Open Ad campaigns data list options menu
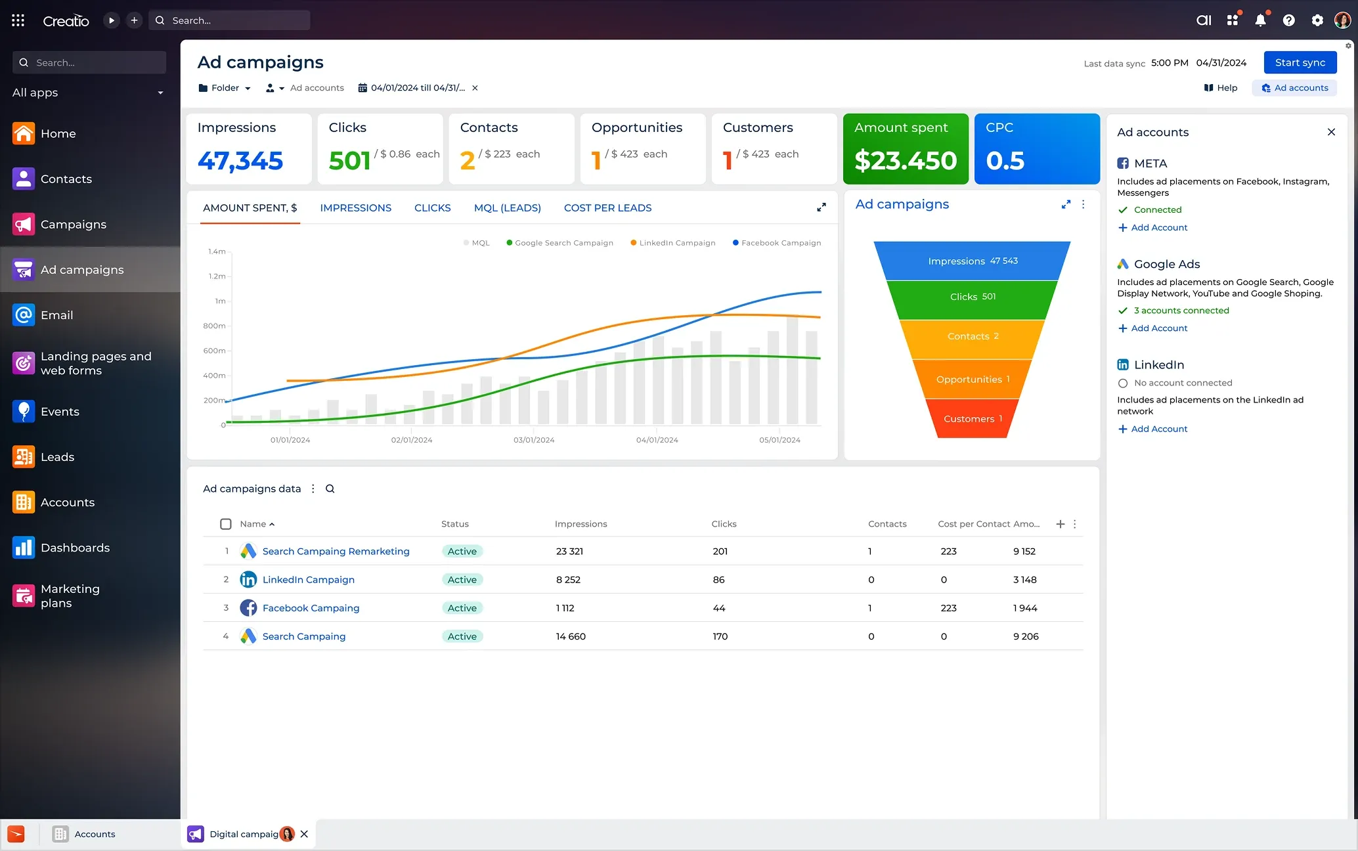 [313, 489]
